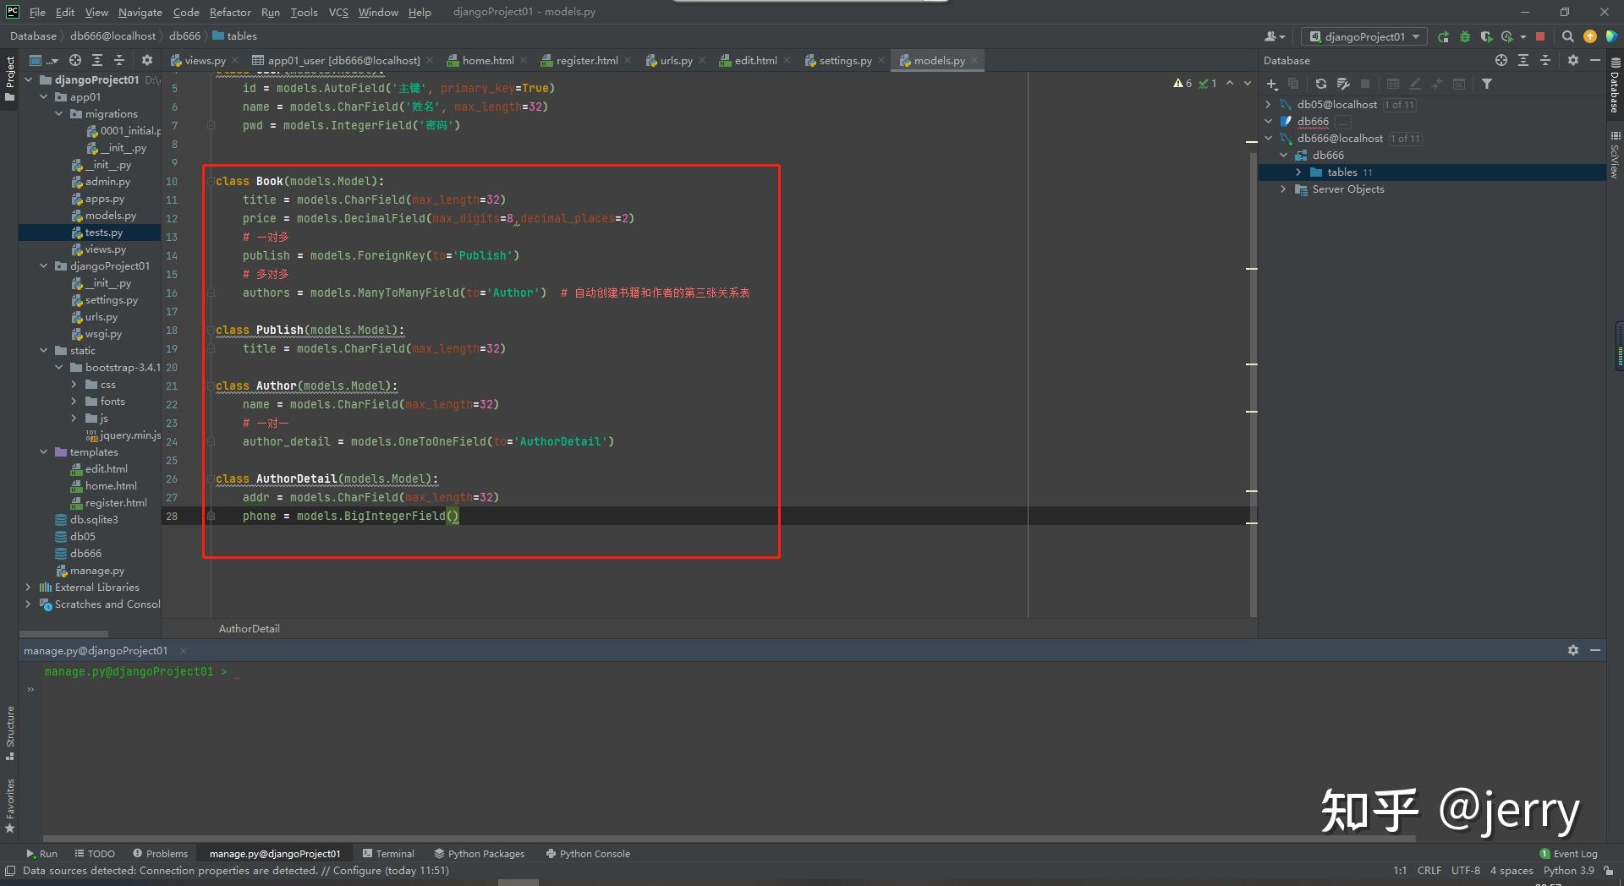Expand Server Objects node
Image resolution: width=1624 pixels, height=886 pixels.
click(1283, 189)
